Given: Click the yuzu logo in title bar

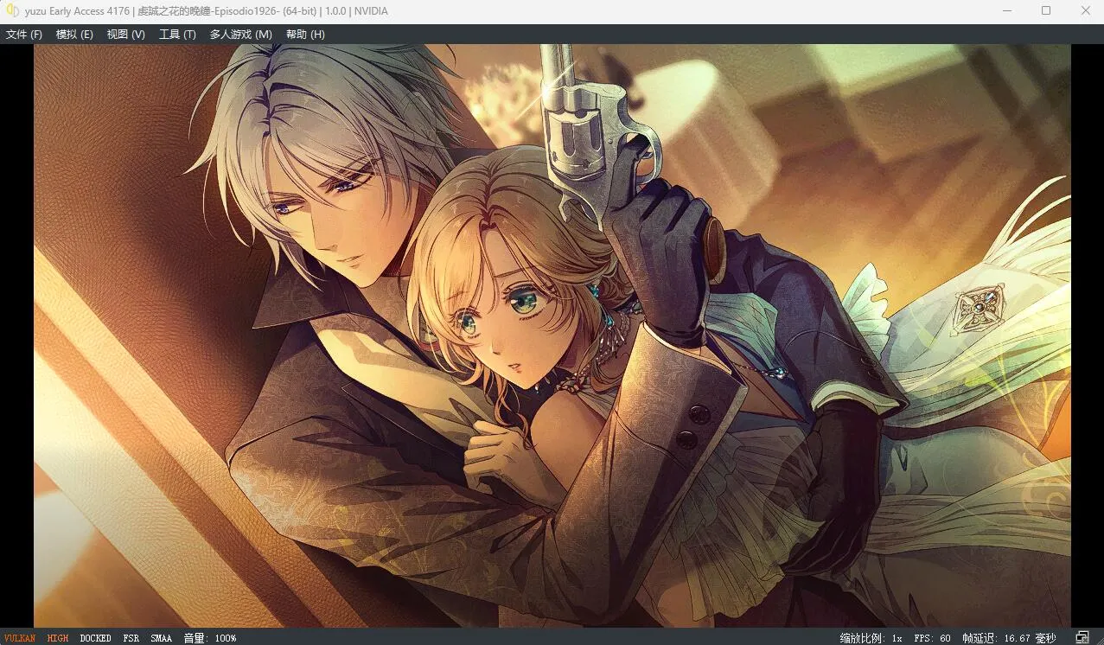Looking at the screenshot, I should tap(13, 11).
